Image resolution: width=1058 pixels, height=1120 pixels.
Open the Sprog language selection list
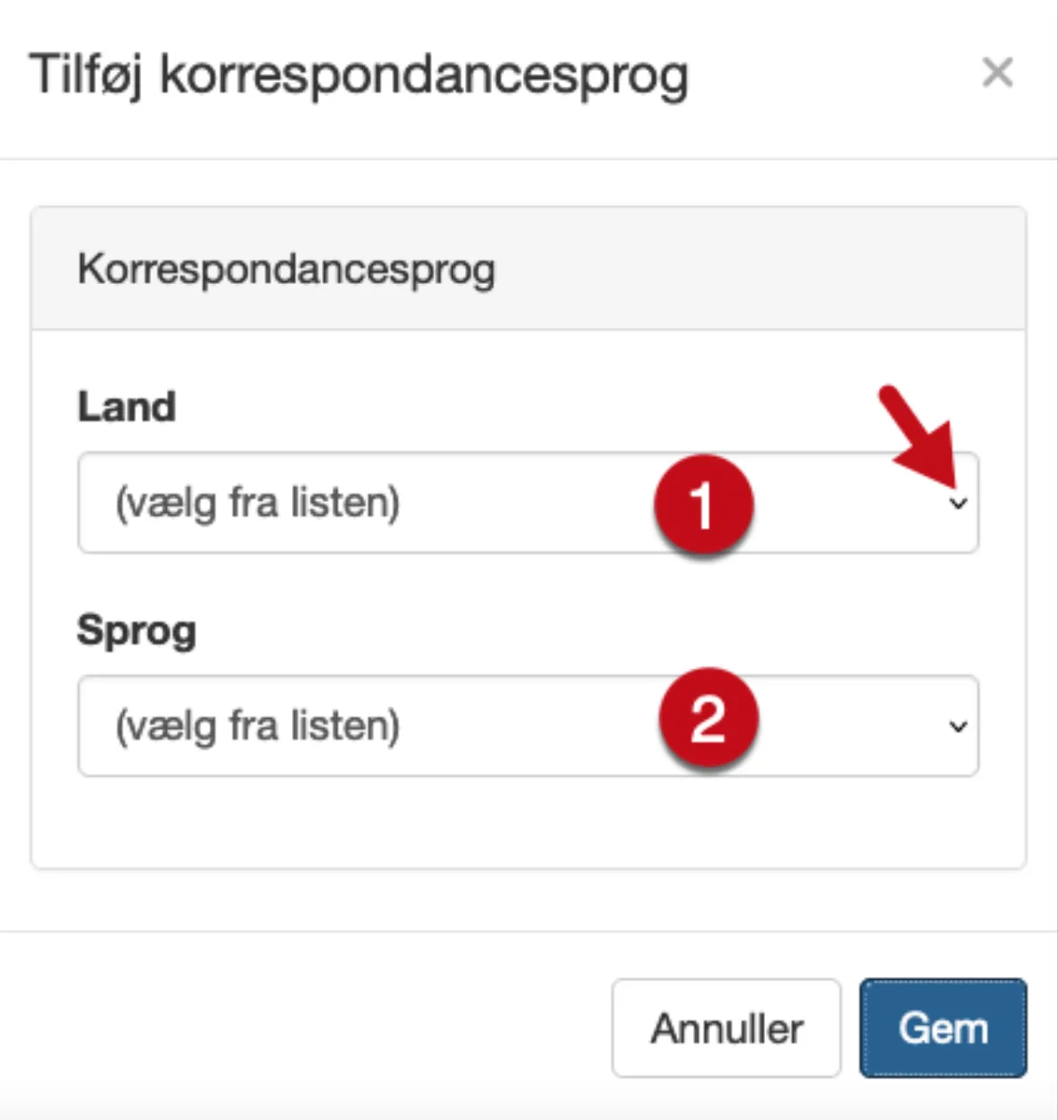pyautogui.click(x=444, y=727)
